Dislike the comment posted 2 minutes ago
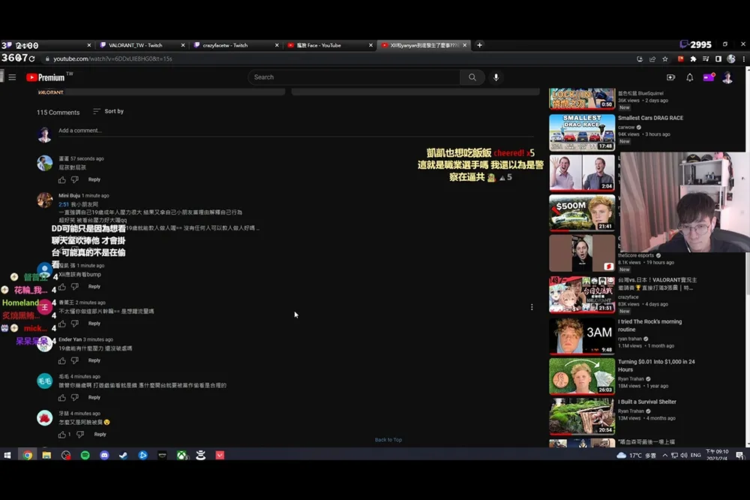Image resolution: width=750 pixels, height=500 pixels. (x=75, y=324)
